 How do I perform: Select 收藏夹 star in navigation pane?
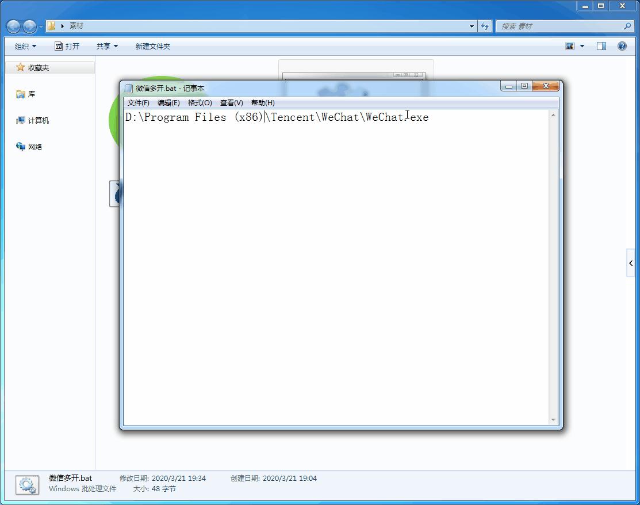pos(21,67)
